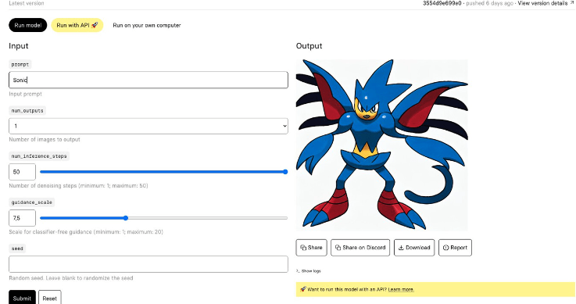Click the num_inference_steps number box

click(23, 172)
